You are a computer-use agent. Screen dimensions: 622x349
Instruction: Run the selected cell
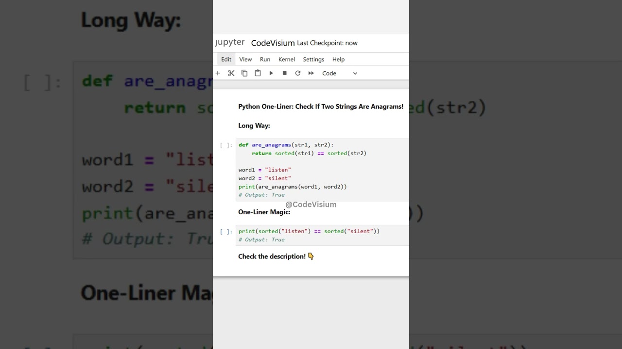(271, 73)
